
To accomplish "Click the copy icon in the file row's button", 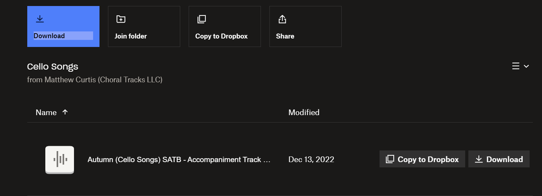I will pyautogui.click(x=390, y=159).
